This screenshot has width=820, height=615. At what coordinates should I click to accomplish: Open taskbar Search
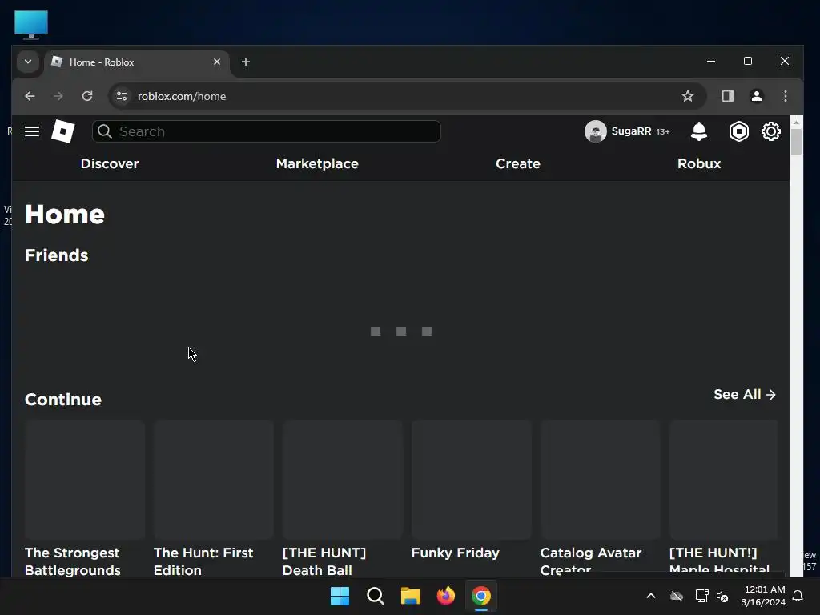[376, 596]
